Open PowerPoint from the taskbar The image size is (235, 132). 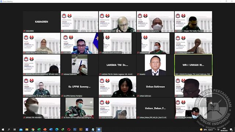(45, 129)
